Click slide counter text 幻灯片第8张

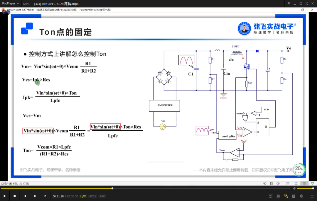tap(15, 183)
